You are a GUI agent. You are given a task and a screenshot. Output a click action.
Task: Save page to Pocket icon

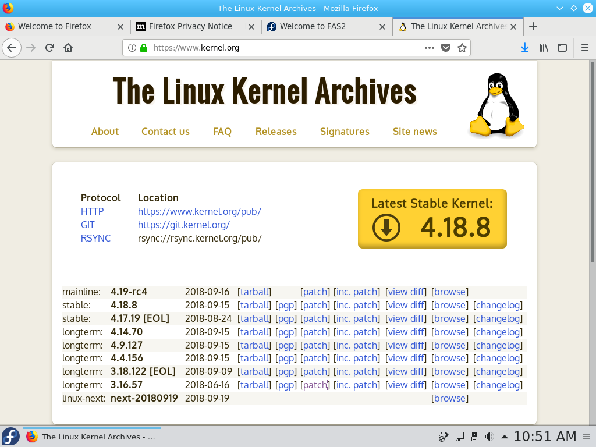[x=446, y=48]
